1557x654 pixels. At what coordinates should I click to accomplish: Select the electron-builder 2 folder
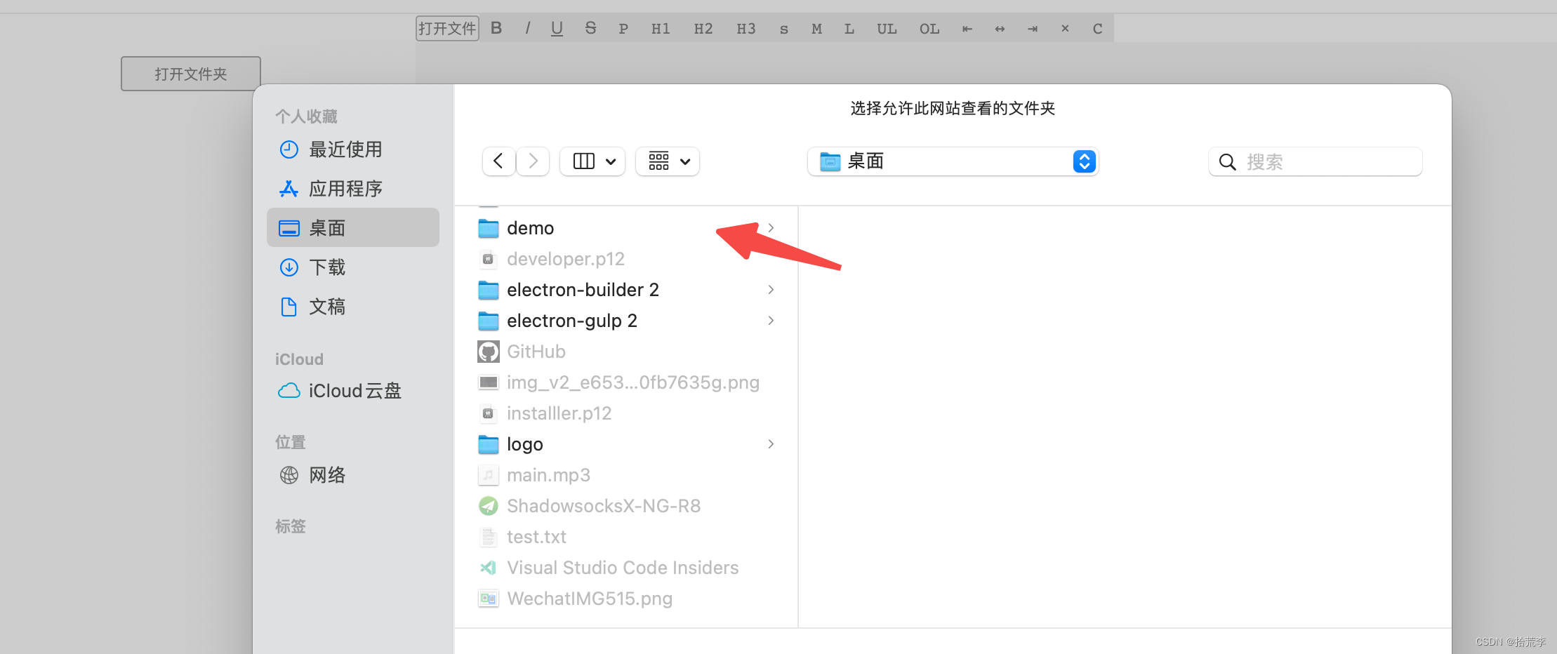627,290
